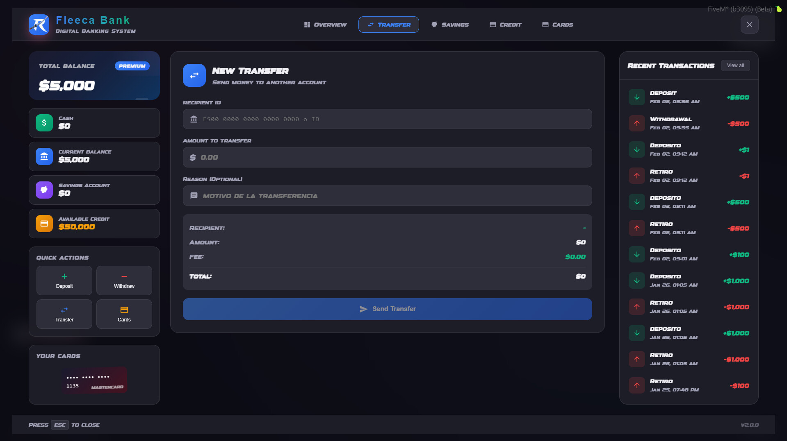Open the Overview tab
Viewport: 787px width, 441px height.
(326, 25)
